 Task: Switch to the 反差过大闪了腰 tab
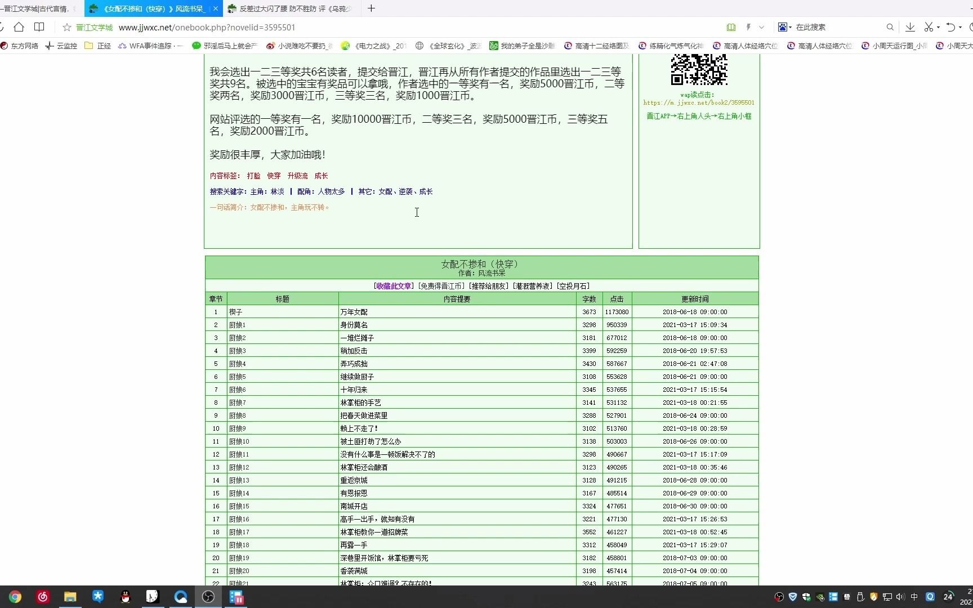[291, 8]
